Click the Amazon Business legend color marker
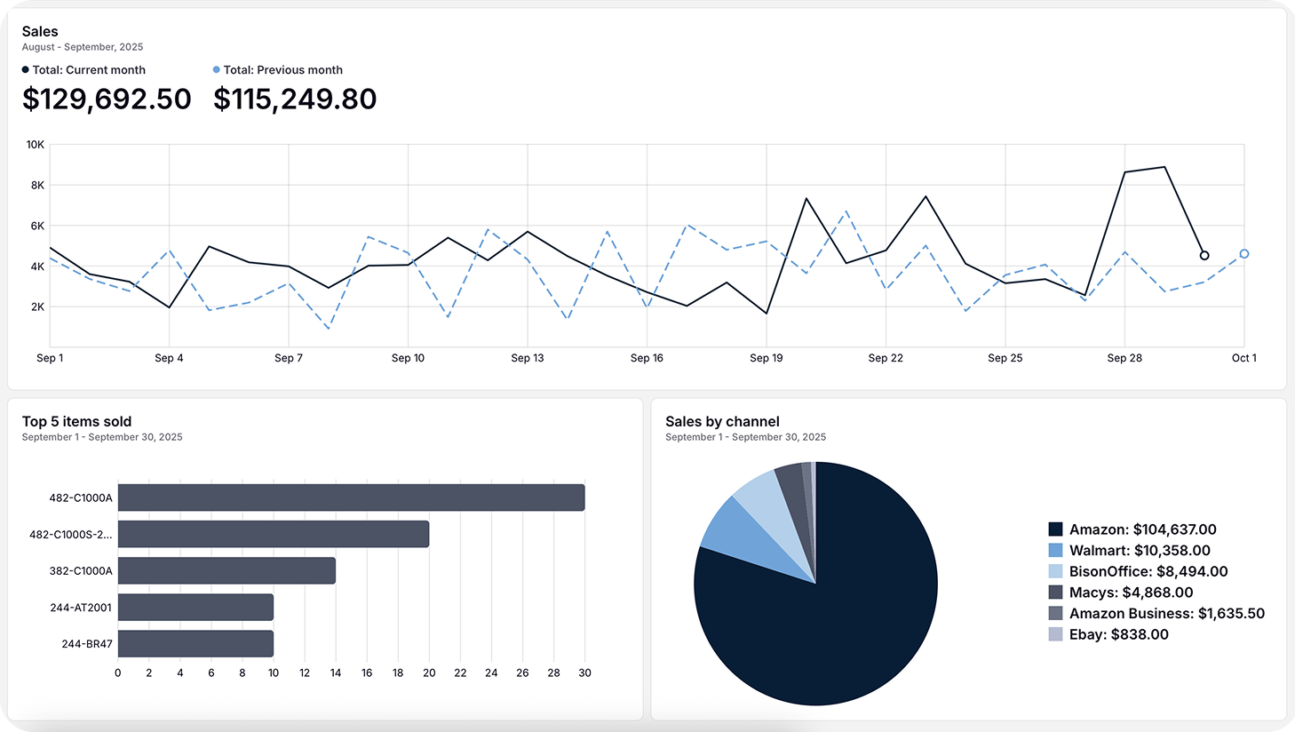Screen dimensions: 1295x732 coord(1057,613)
